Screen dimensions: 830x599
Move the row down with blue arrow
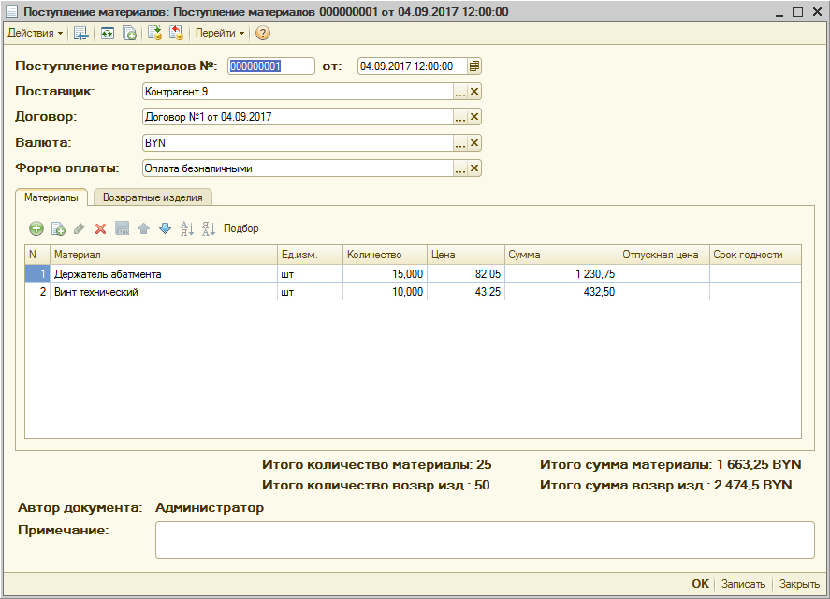tap(165, 228)
